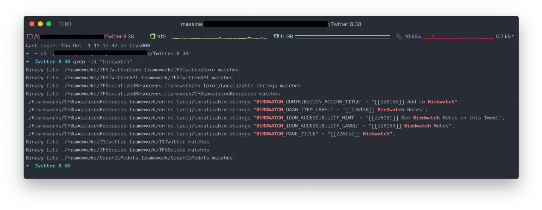Click the 5.2 kB upload speed label
The image size is (542, 210).
pos(505,36)
